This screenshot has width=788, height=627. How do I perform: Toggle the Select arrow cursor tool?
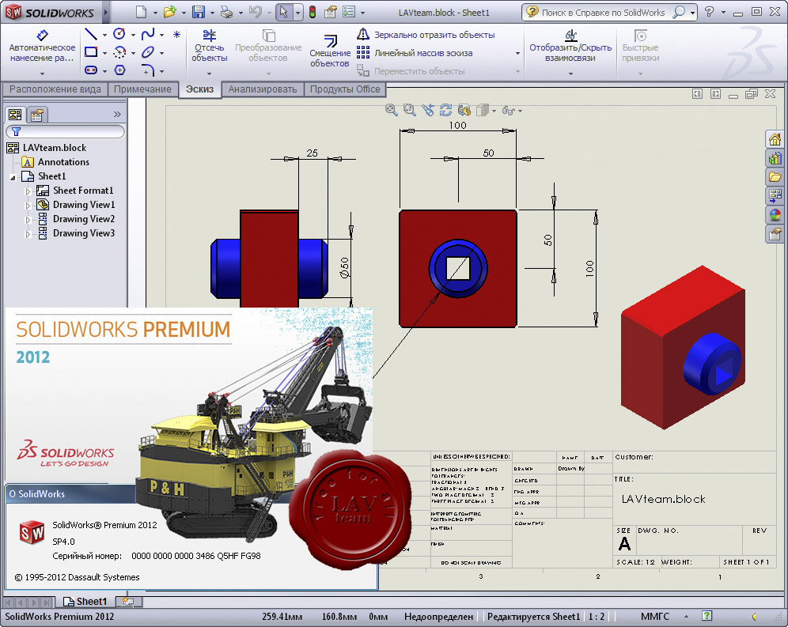point(284,12)
